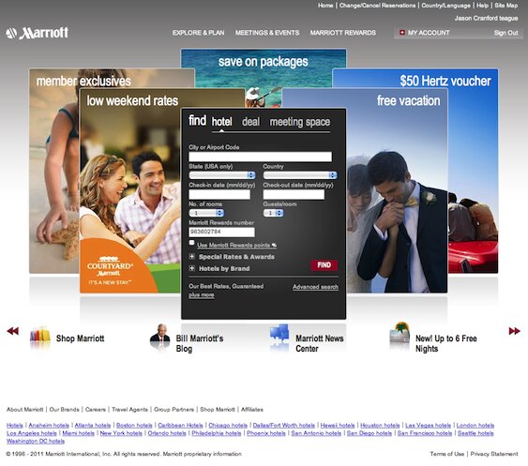The image size is (528, 466).
Task: Open the Site Map link
Action: click(x=505, y=6)
